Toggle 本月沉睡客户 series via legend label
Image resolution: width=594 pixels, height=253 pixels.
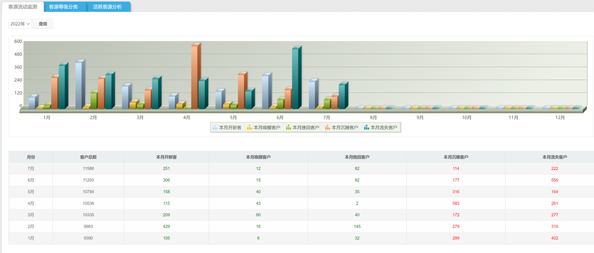[345, 127]
